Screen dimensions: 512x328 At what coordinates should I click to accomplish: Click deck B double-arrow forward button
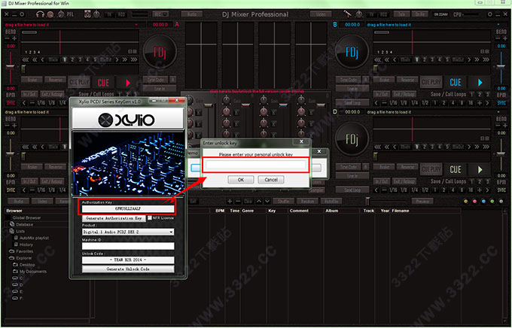[477, 59]
